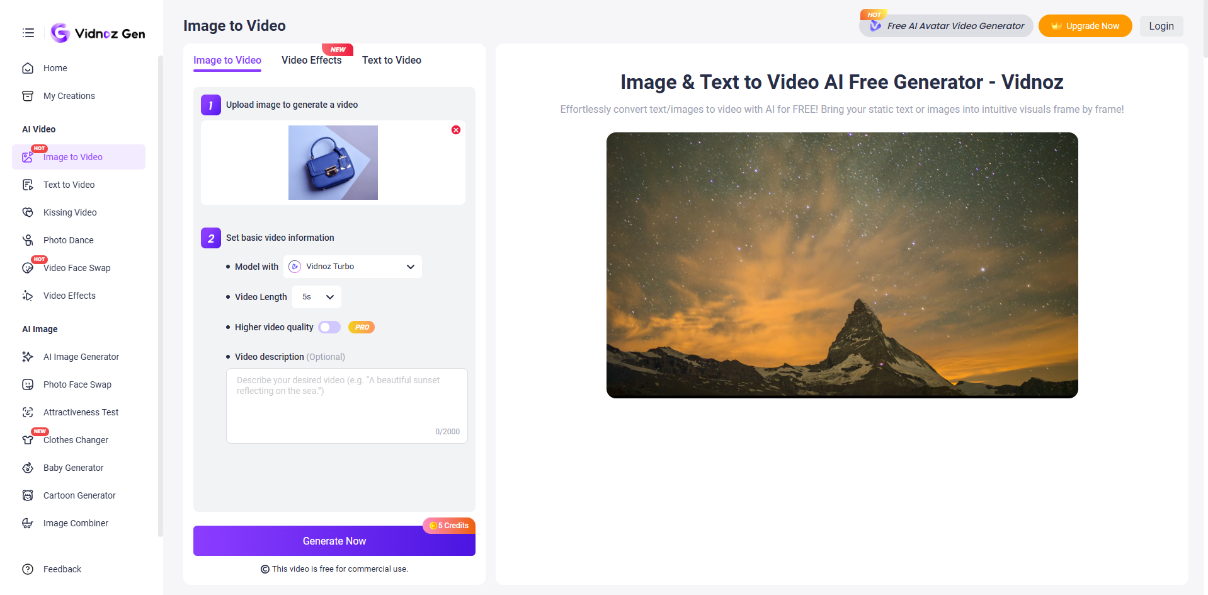Screen dimensions: 1208x595
Task: Open the Photo Dance feature
Action: click(68, 240)
